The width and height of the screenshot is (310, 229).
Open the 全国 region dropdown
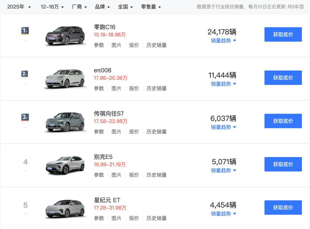click(125, 7)
